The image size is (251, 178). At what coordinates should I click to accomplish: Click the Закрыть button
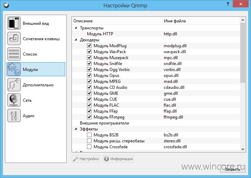pos(233,169)
